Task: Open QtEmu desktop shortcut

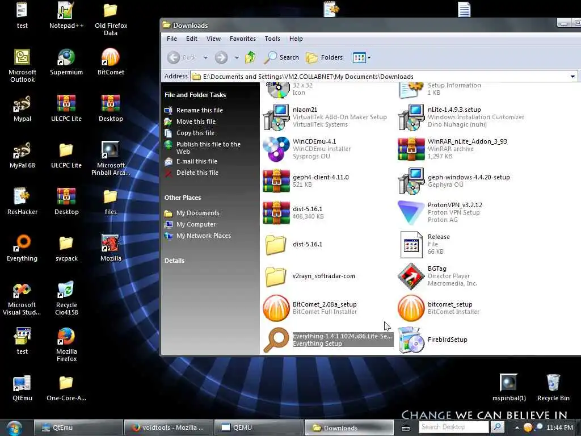Action: 22,388
